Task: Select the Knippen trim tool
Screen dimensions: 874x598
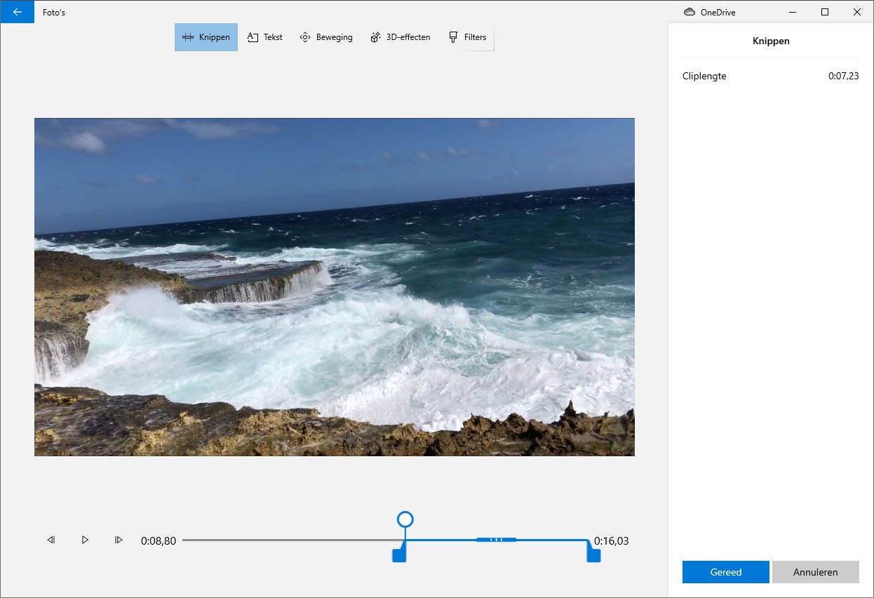Action: pyautogui.click(x=206, y=37)
